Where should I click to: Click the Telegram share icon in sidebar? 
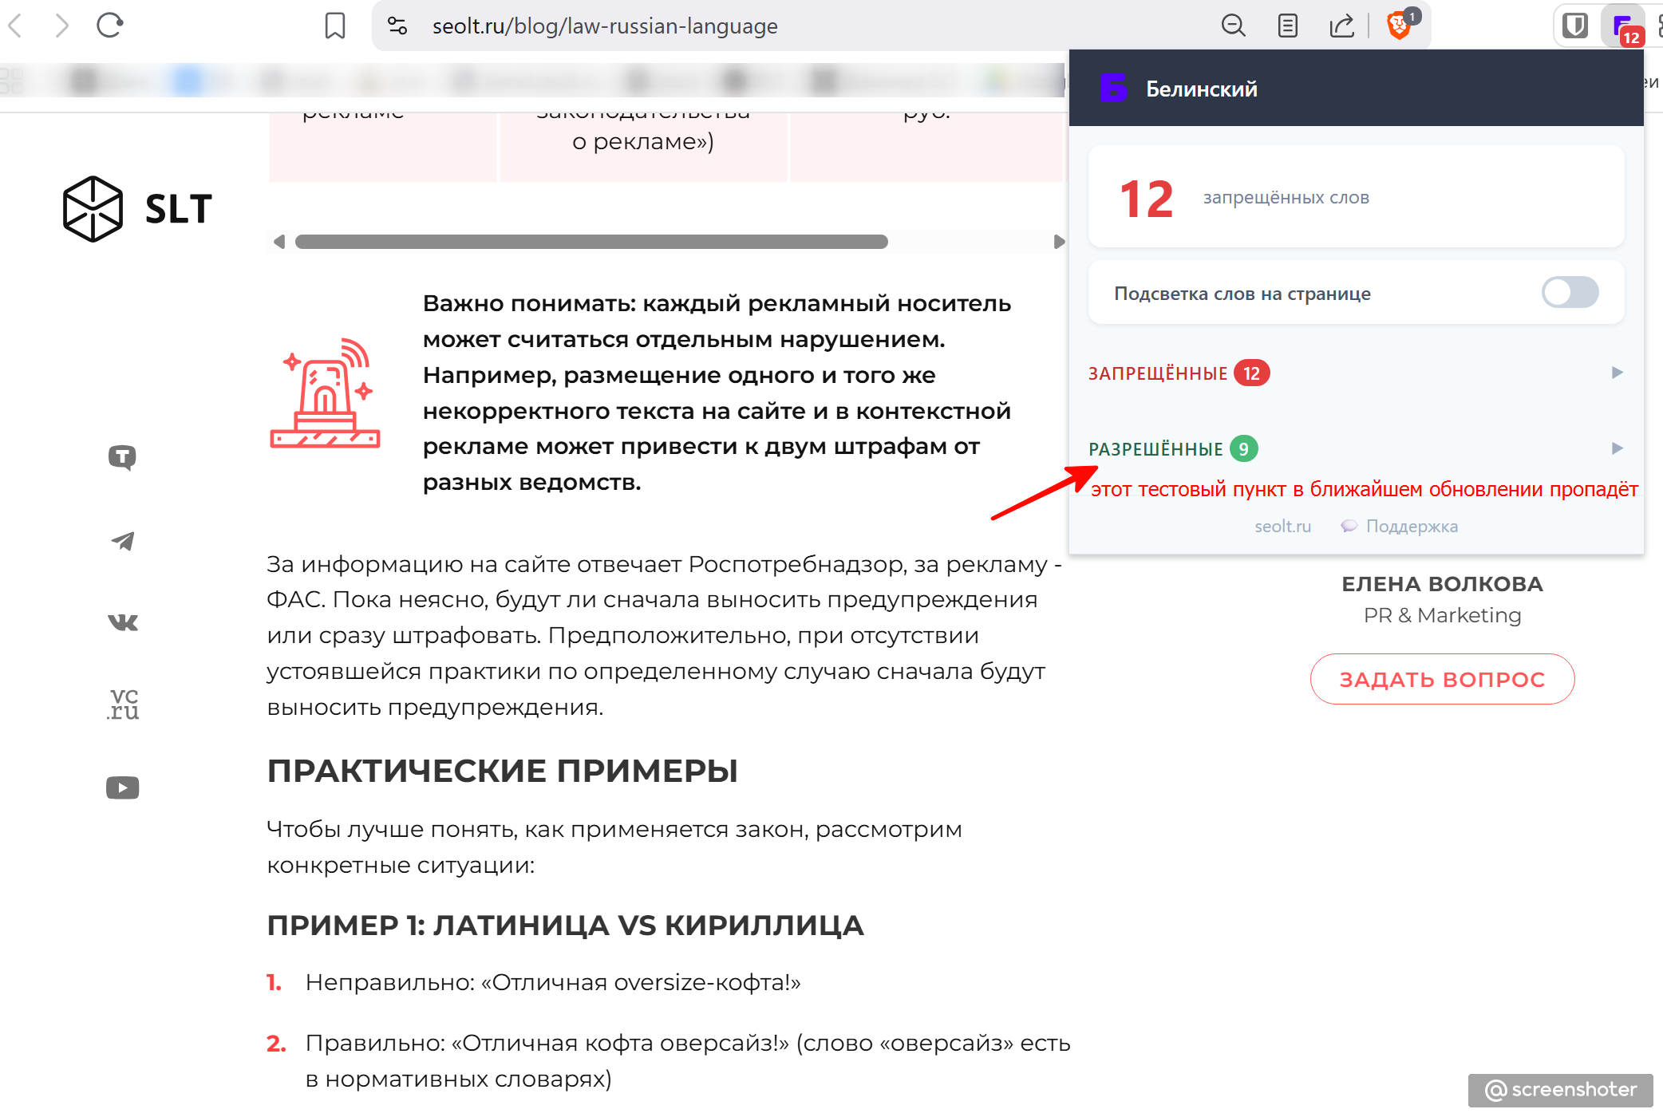pos(122,541)
